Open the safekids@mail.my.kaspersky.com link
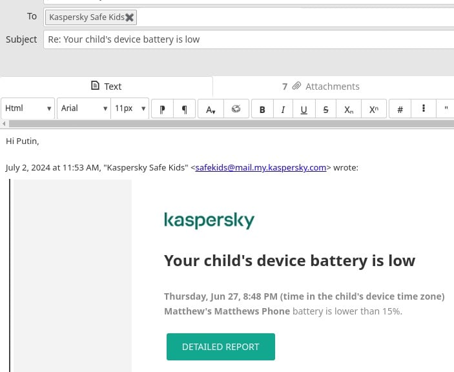454x372 pixels. point(261,168)
